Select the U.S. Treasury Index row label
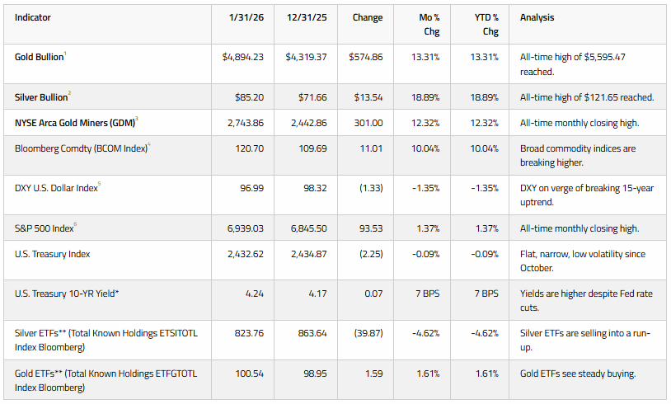 (x=52, y=254)
